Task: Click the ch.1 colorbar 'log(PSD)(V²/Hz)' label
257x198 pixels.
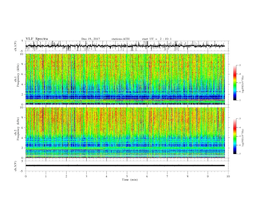Action: coord(243,84)
